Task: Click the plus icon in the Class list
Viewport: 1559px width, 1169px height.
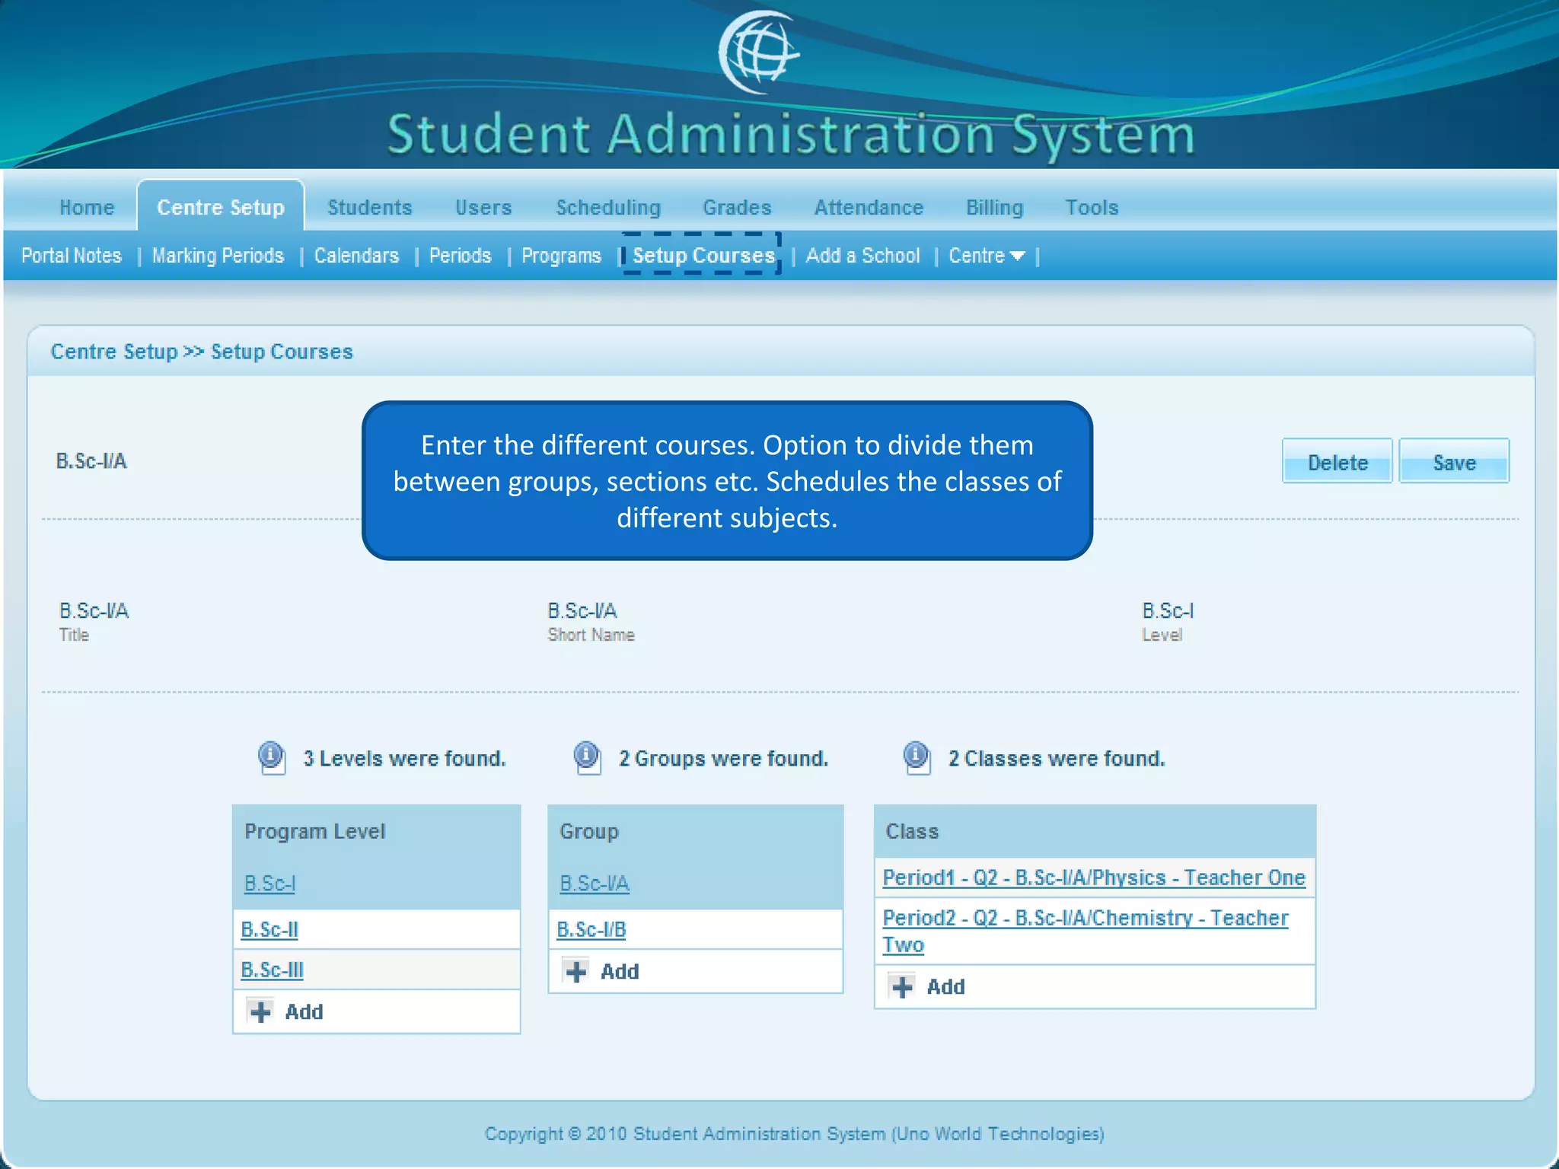Action: (902, 987)
